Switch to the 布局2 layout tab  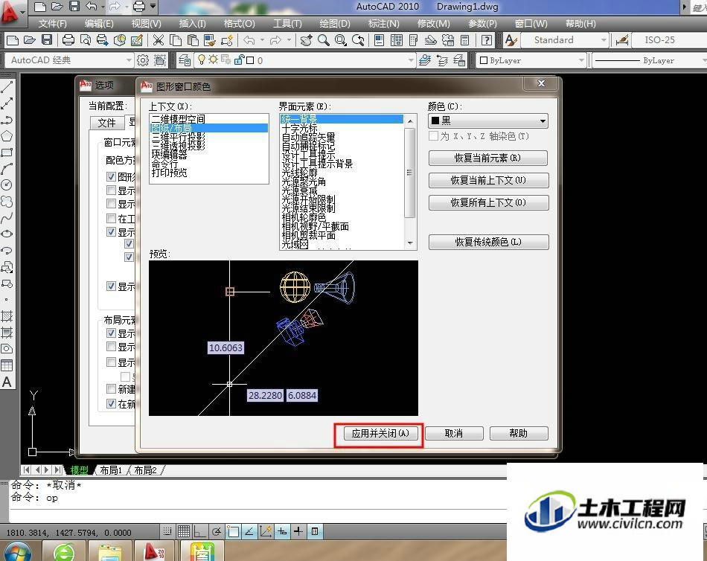[145, 470]
